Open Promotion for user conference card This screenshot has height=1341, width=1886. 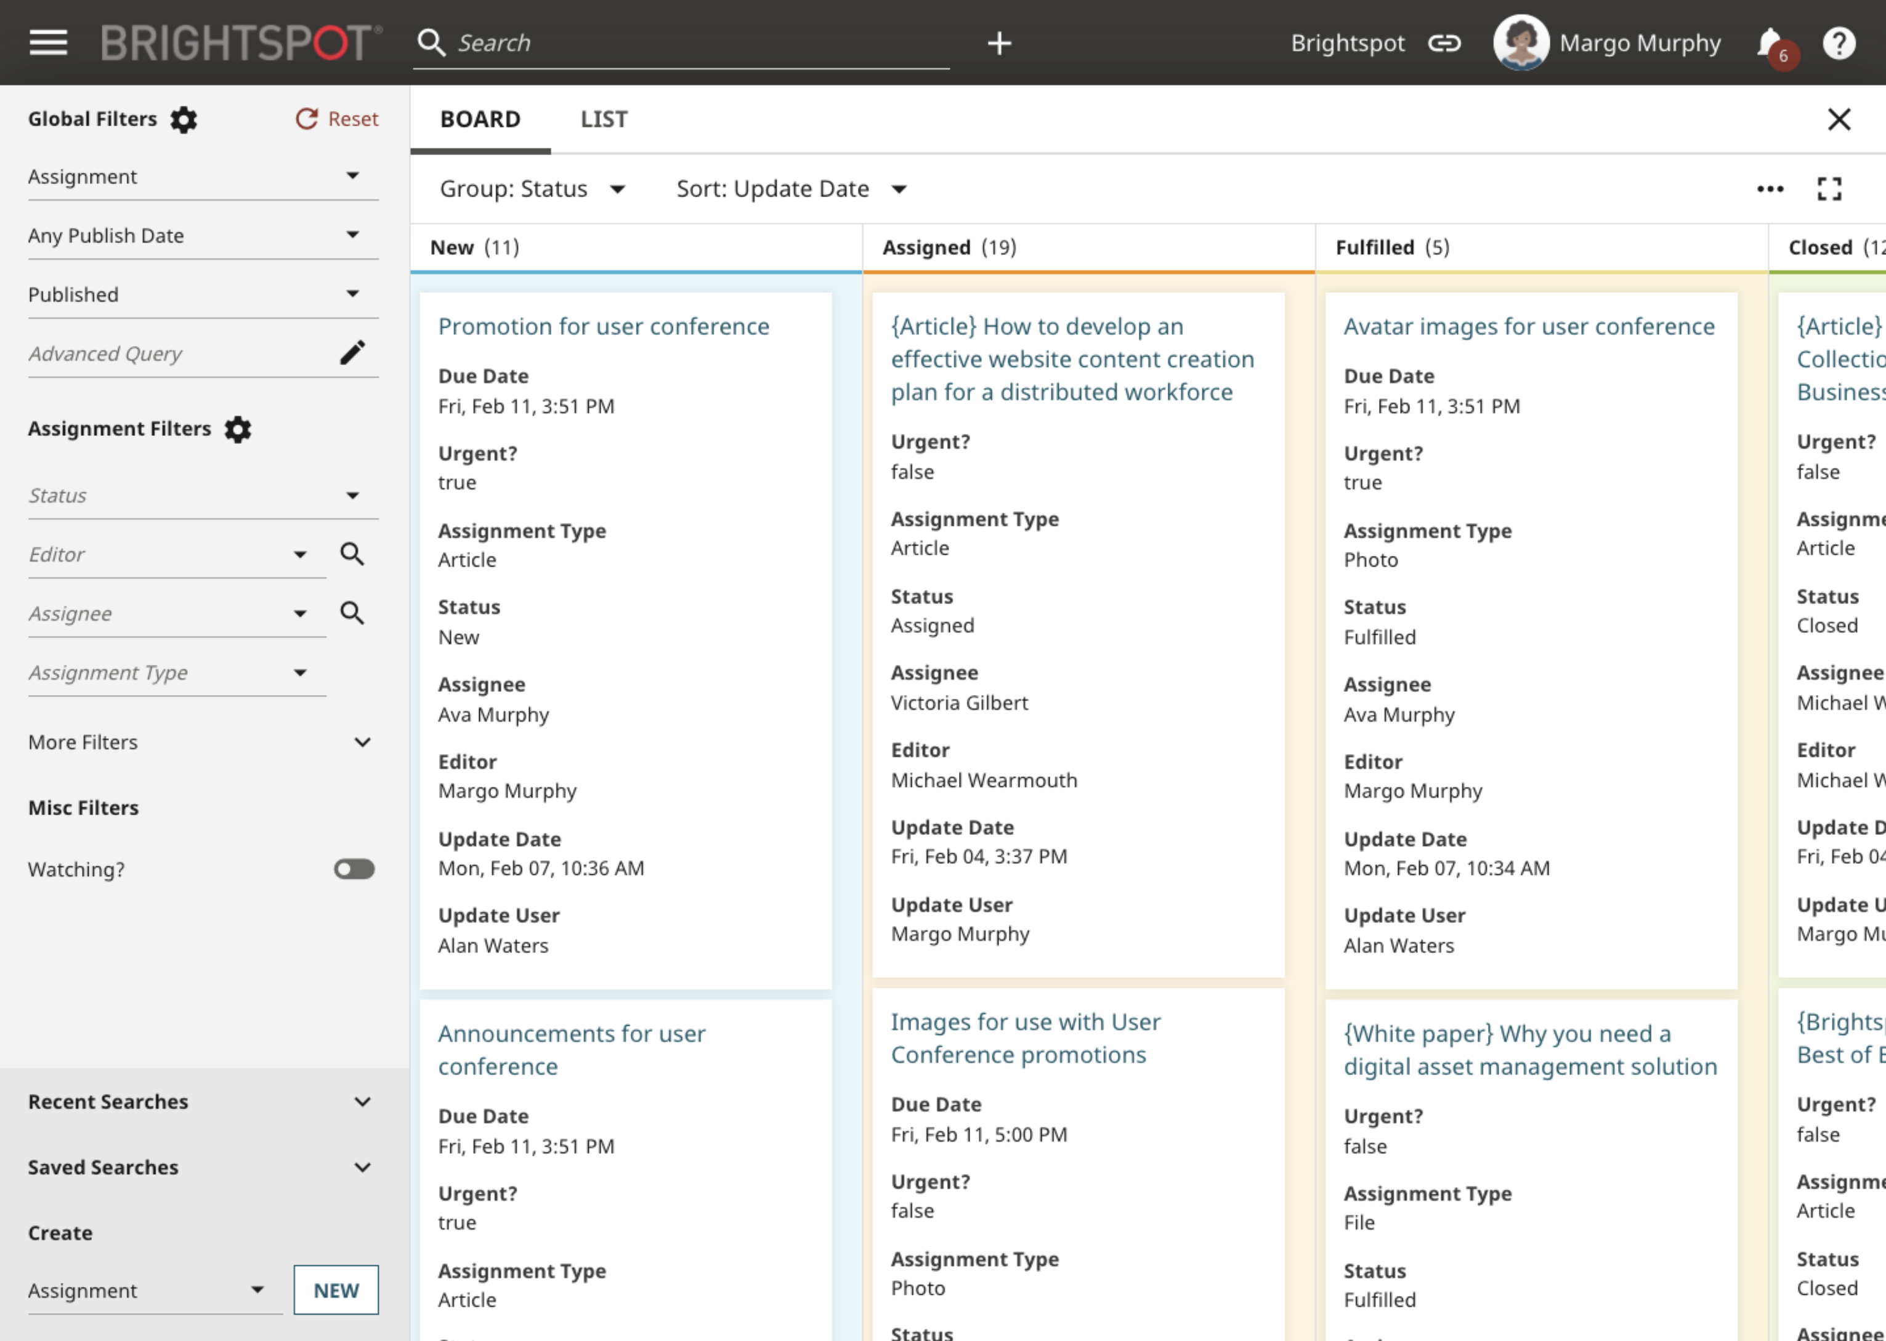click(x=603, y=326)
